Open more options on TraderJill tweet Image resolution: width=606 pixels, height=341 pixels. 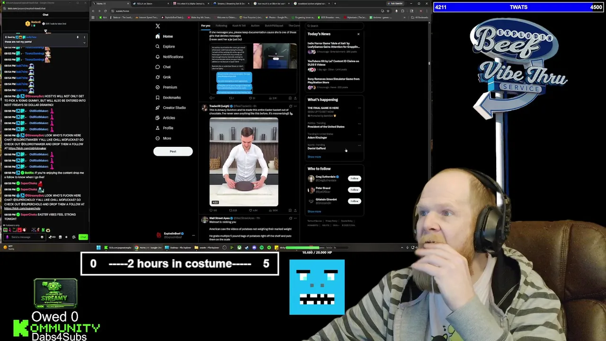295,106
